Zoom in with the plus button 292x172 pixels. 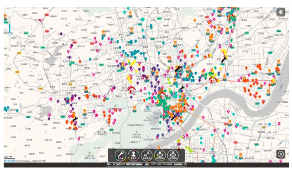pos(10,19)
